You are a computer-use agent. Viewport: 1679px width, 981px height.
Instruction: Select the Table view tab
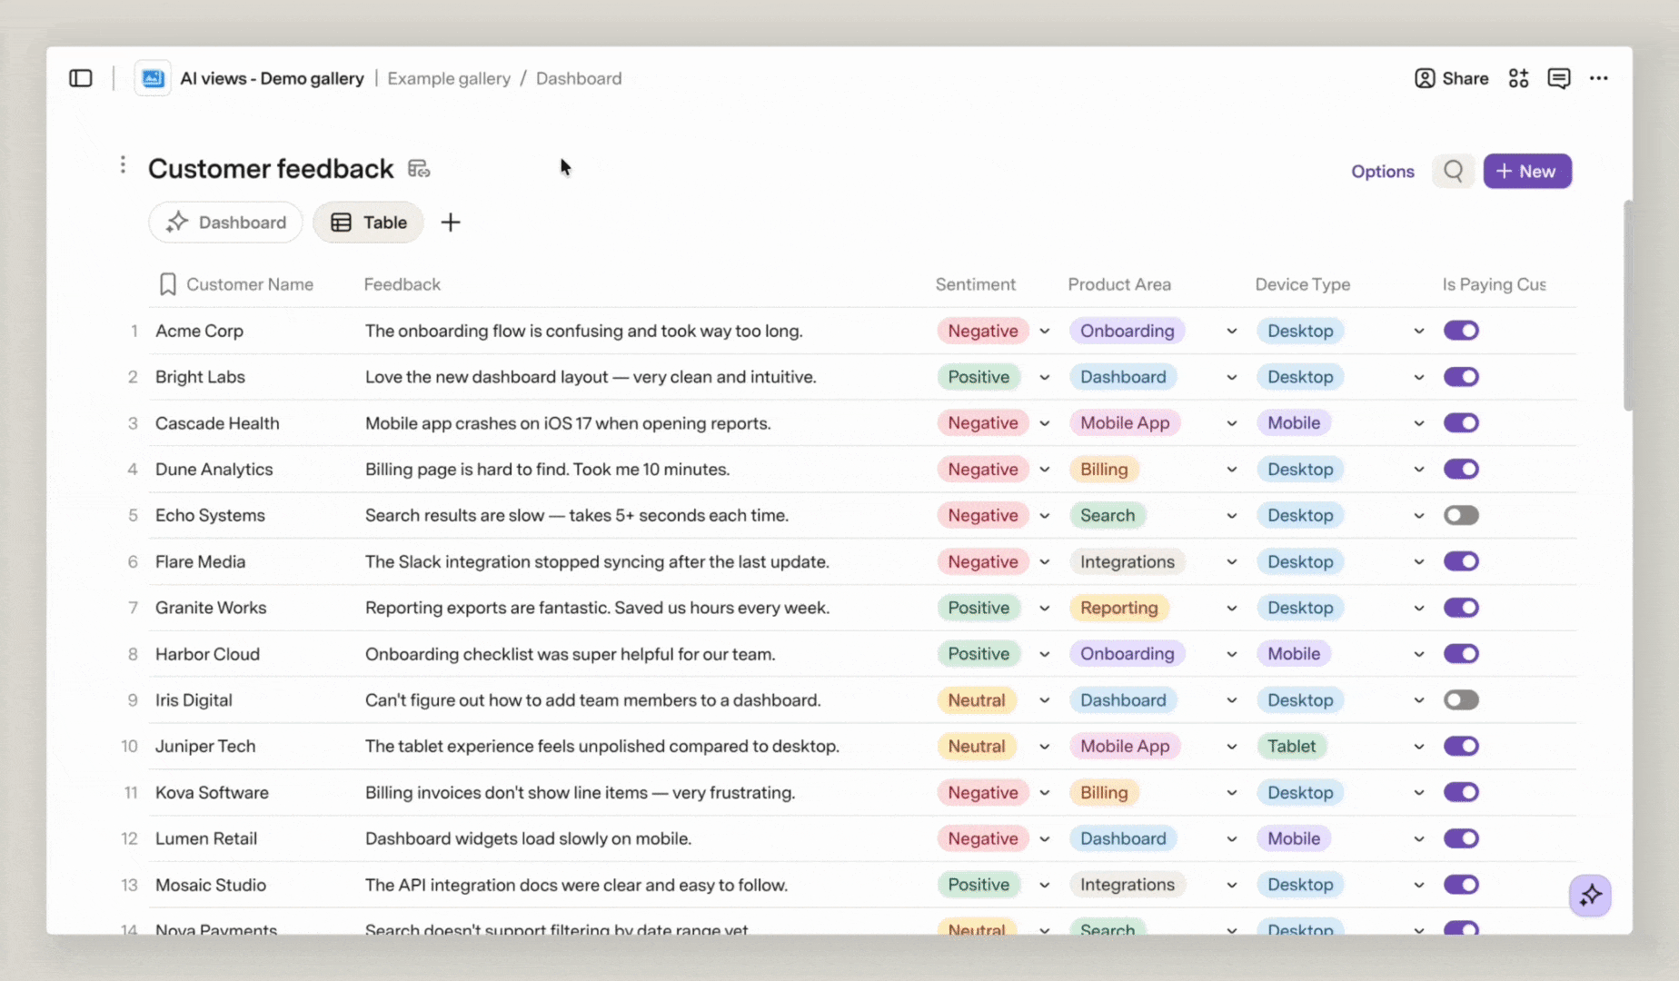click(x=368, y=223)
